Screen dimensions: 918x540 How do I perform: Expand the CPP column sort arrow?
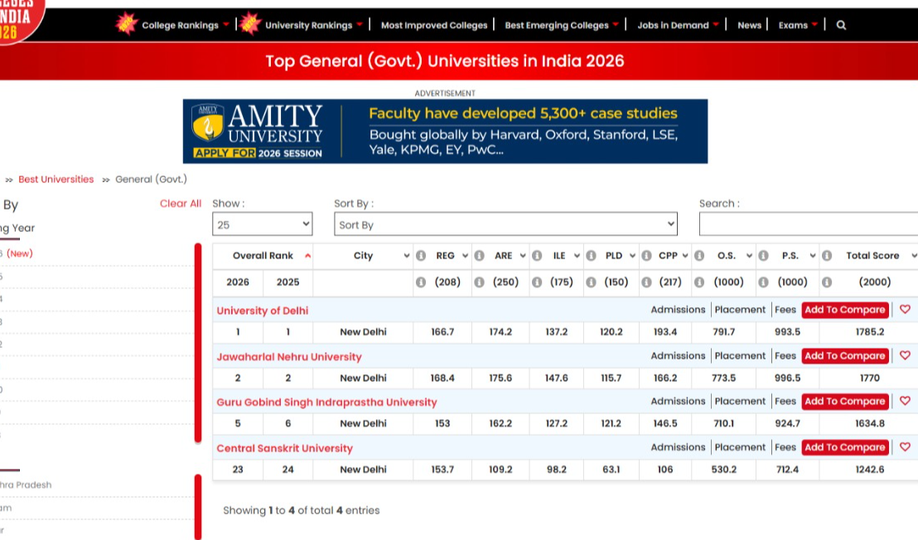point(685,256)
